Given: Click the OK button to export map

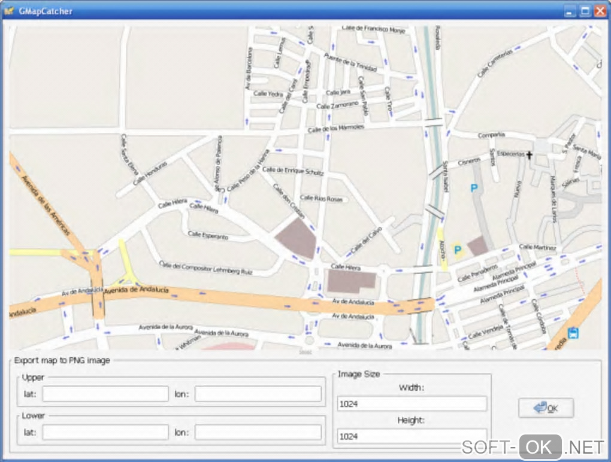Looking at the screenshot, I should pyautogui.click(x=546, y=408).
